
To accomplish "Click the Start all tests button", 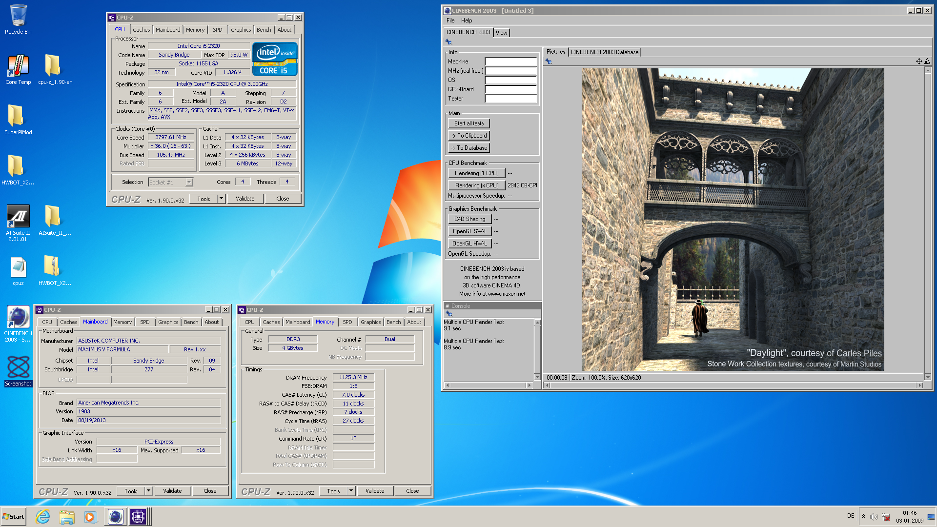I will click(x=469, y=123).
